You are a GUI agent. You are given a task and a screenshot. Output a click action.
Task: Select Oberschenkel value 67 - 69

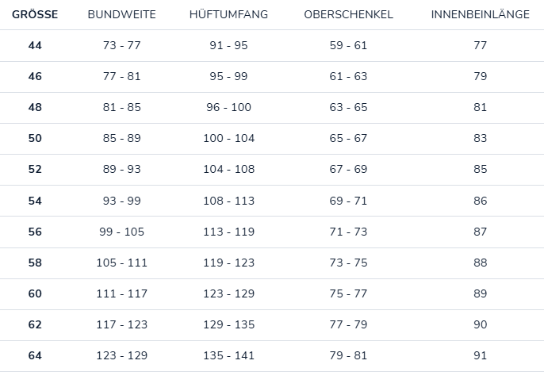coord(348,169)
